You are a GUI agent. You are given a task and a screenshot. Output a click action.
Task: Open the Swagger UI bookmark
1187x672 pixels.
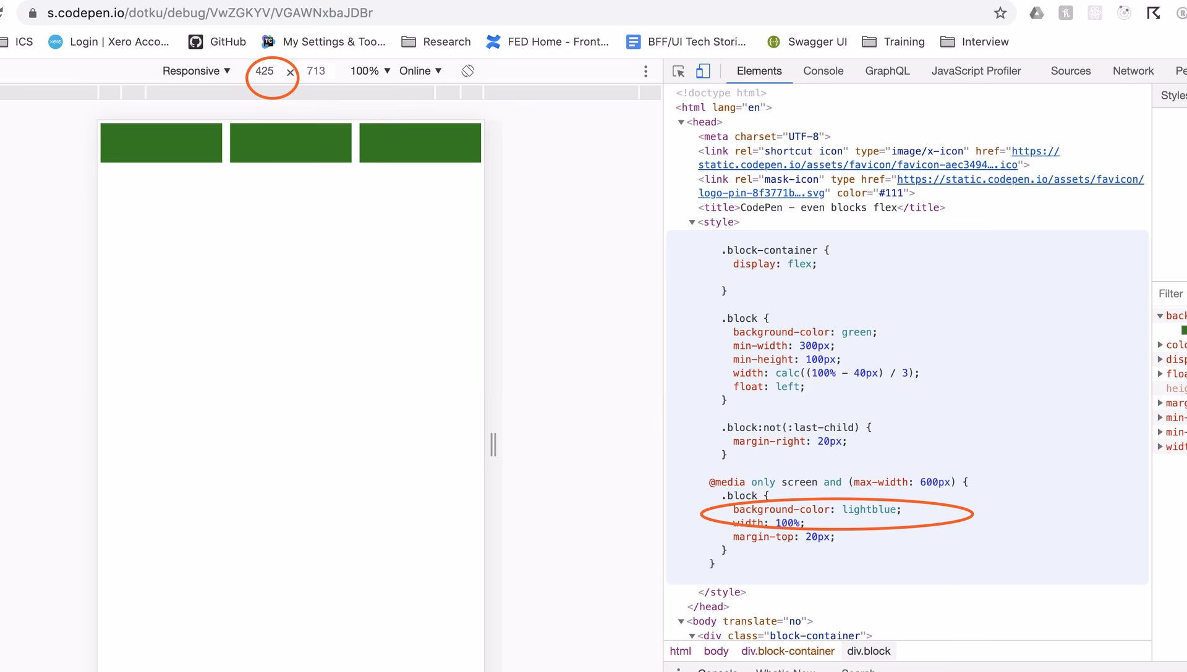807,42
